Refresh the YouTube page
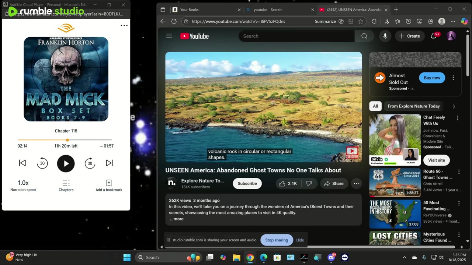Image resolution: width=472 pixels, height=265 pixels. (x=174, y=21)
